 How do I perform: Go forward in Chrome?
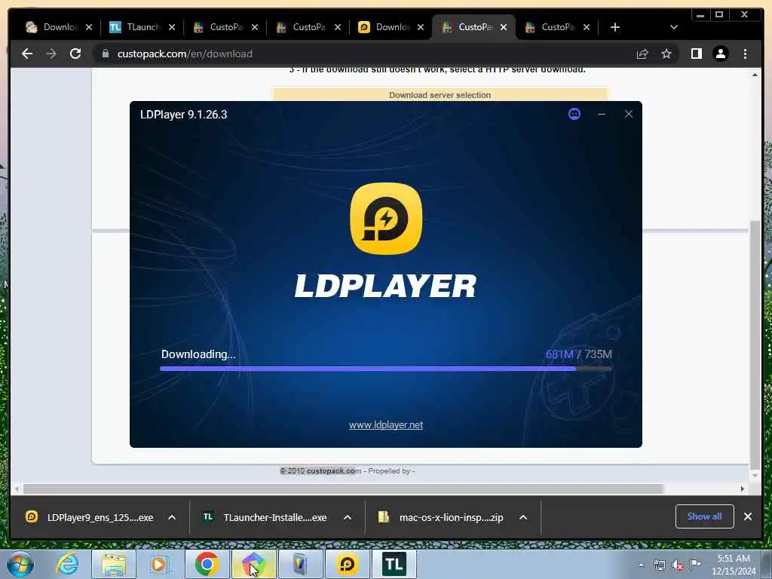(51, 54)
